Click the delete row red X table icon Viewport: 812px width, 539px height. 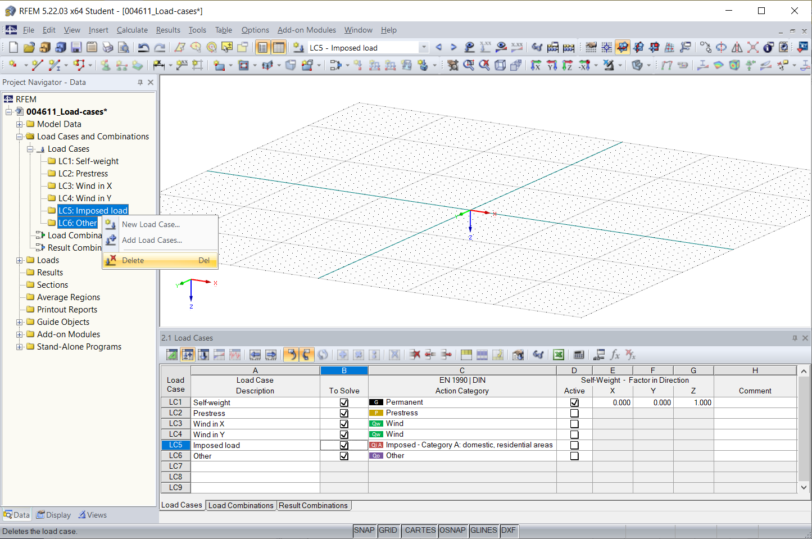[415, 355]
